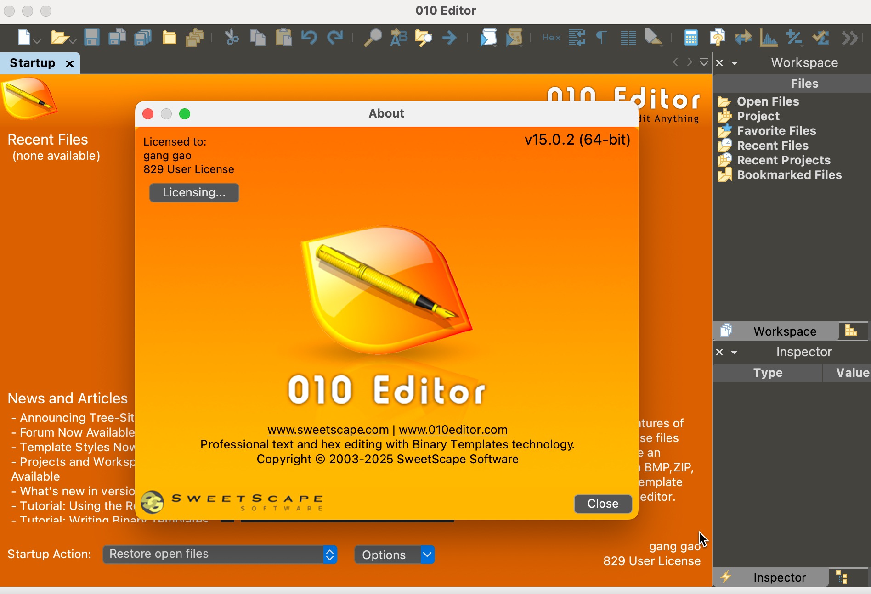This screenshot has width=871, height=594.
Task: Open the tab list dropdown triangle
Action: click(704, 62)
